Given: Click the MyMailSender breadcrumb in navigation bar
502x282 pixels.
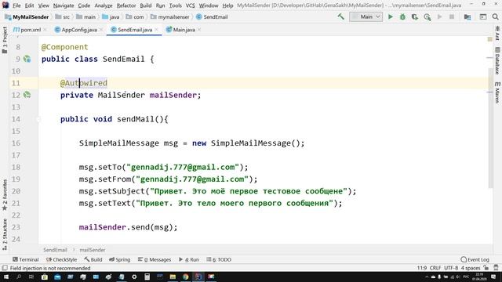Looking at the screenshot, I should click(x=27, y=16).
